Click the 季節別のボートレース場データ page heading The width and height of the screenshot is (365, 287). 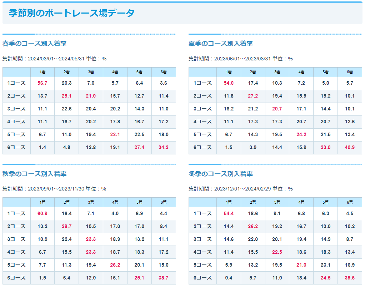point(71,13)
